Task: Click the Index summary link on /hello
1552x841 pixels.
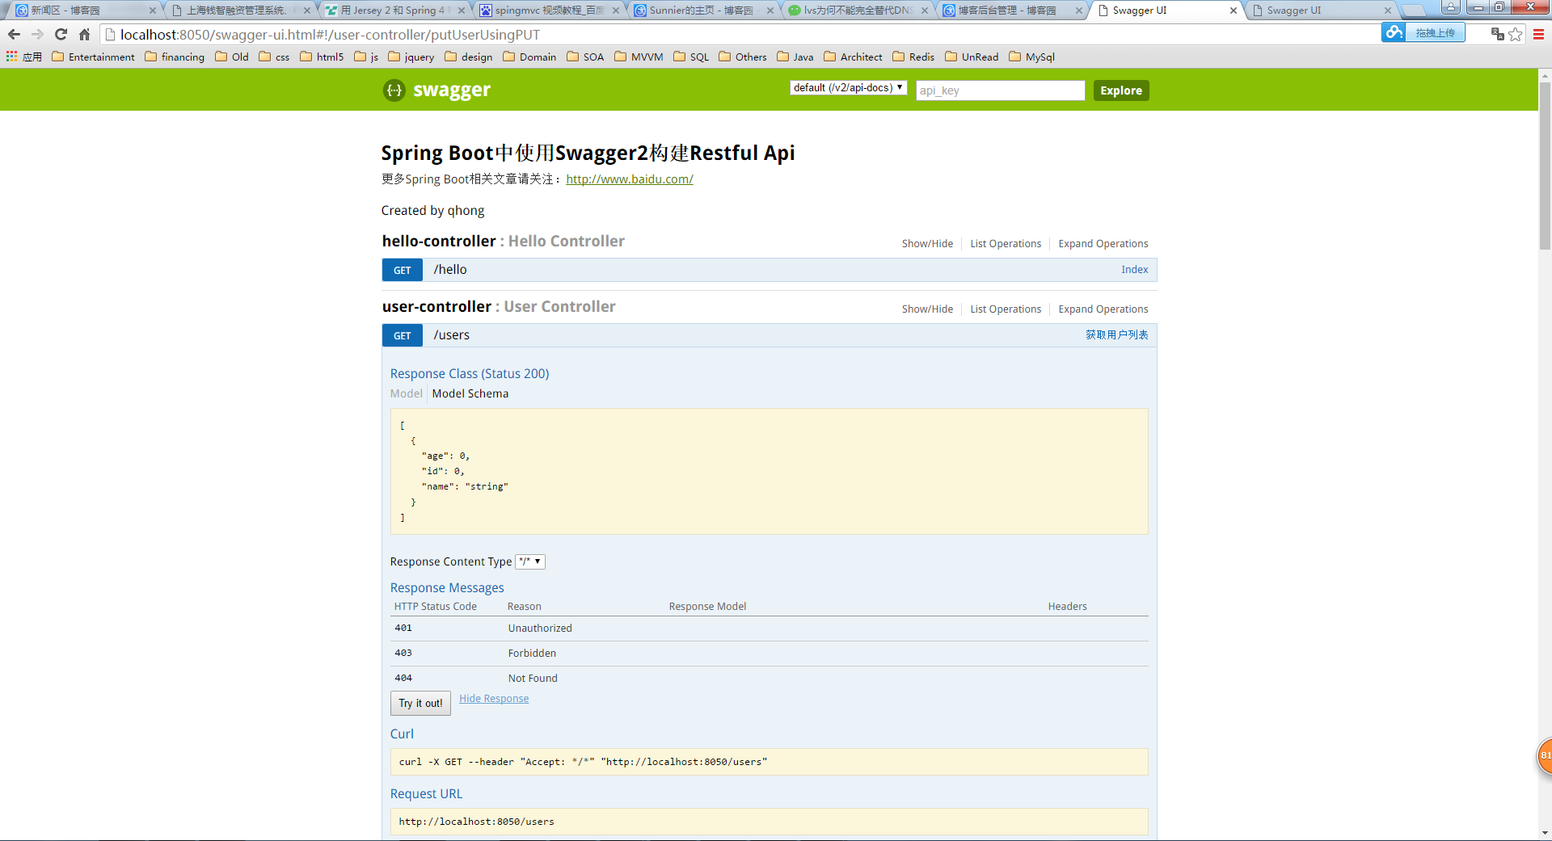Action: (1134, 270)
